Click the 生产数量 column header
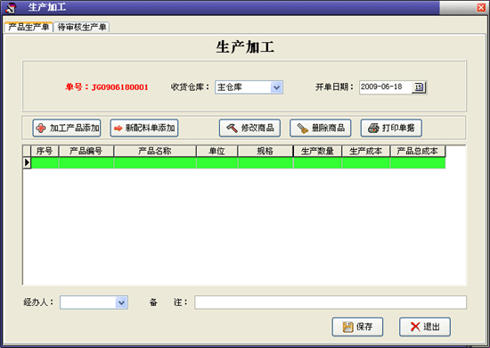Viewport: 490px width, 348px height. (x=317, y=151)
